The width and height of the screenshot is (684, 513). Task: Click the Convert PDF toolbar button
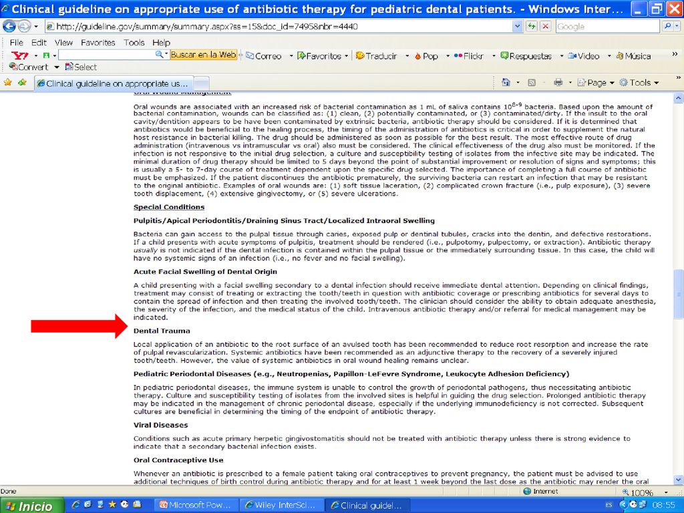click(x=29, y=67)
